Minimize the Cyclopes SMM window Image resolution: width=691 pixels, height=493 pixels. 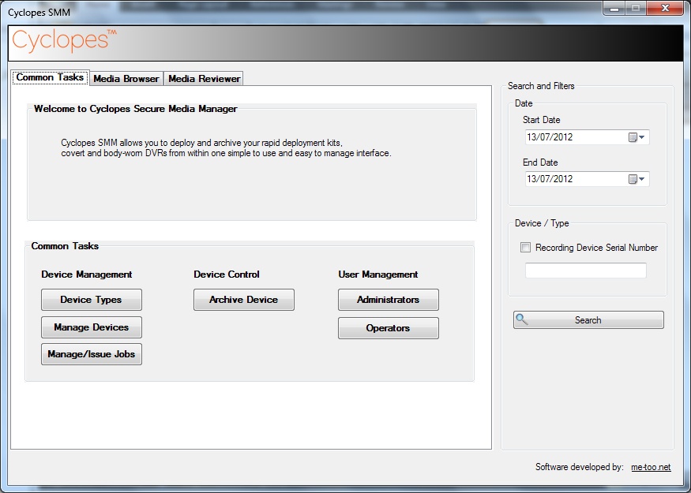point(614,9)
